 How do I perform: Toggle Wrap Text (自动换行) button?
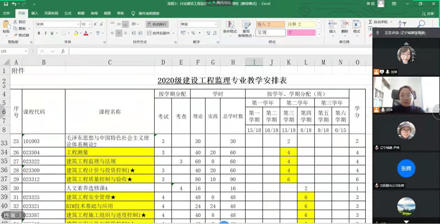tap(157, 24)
